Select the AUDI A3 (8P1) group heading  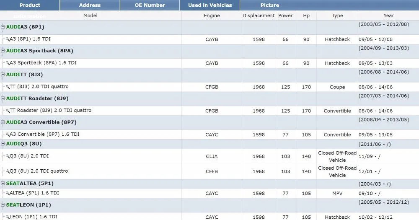coord(25,27)
